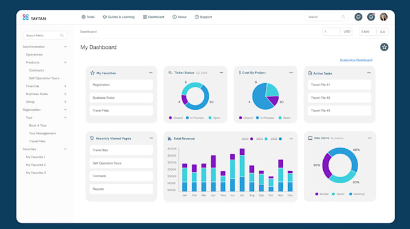Image resolution: width=410 pixels, height=229 pixels.
Task: Click the top search magnifier icon
Action: click(343, 17)
